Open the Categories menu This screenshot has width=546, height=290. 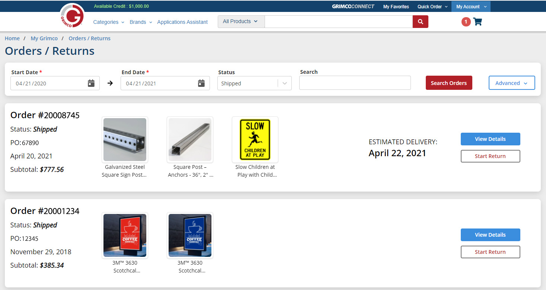tap(108, 22)
